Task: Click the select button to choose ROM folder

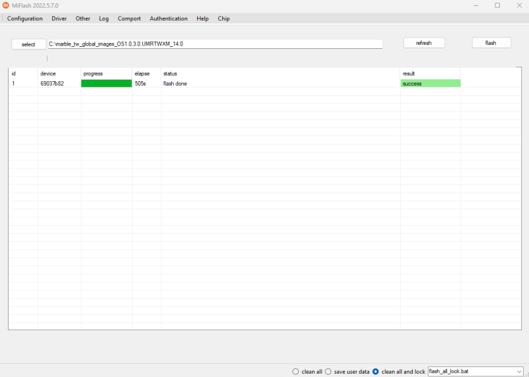Action: click(x=28, y=44)
